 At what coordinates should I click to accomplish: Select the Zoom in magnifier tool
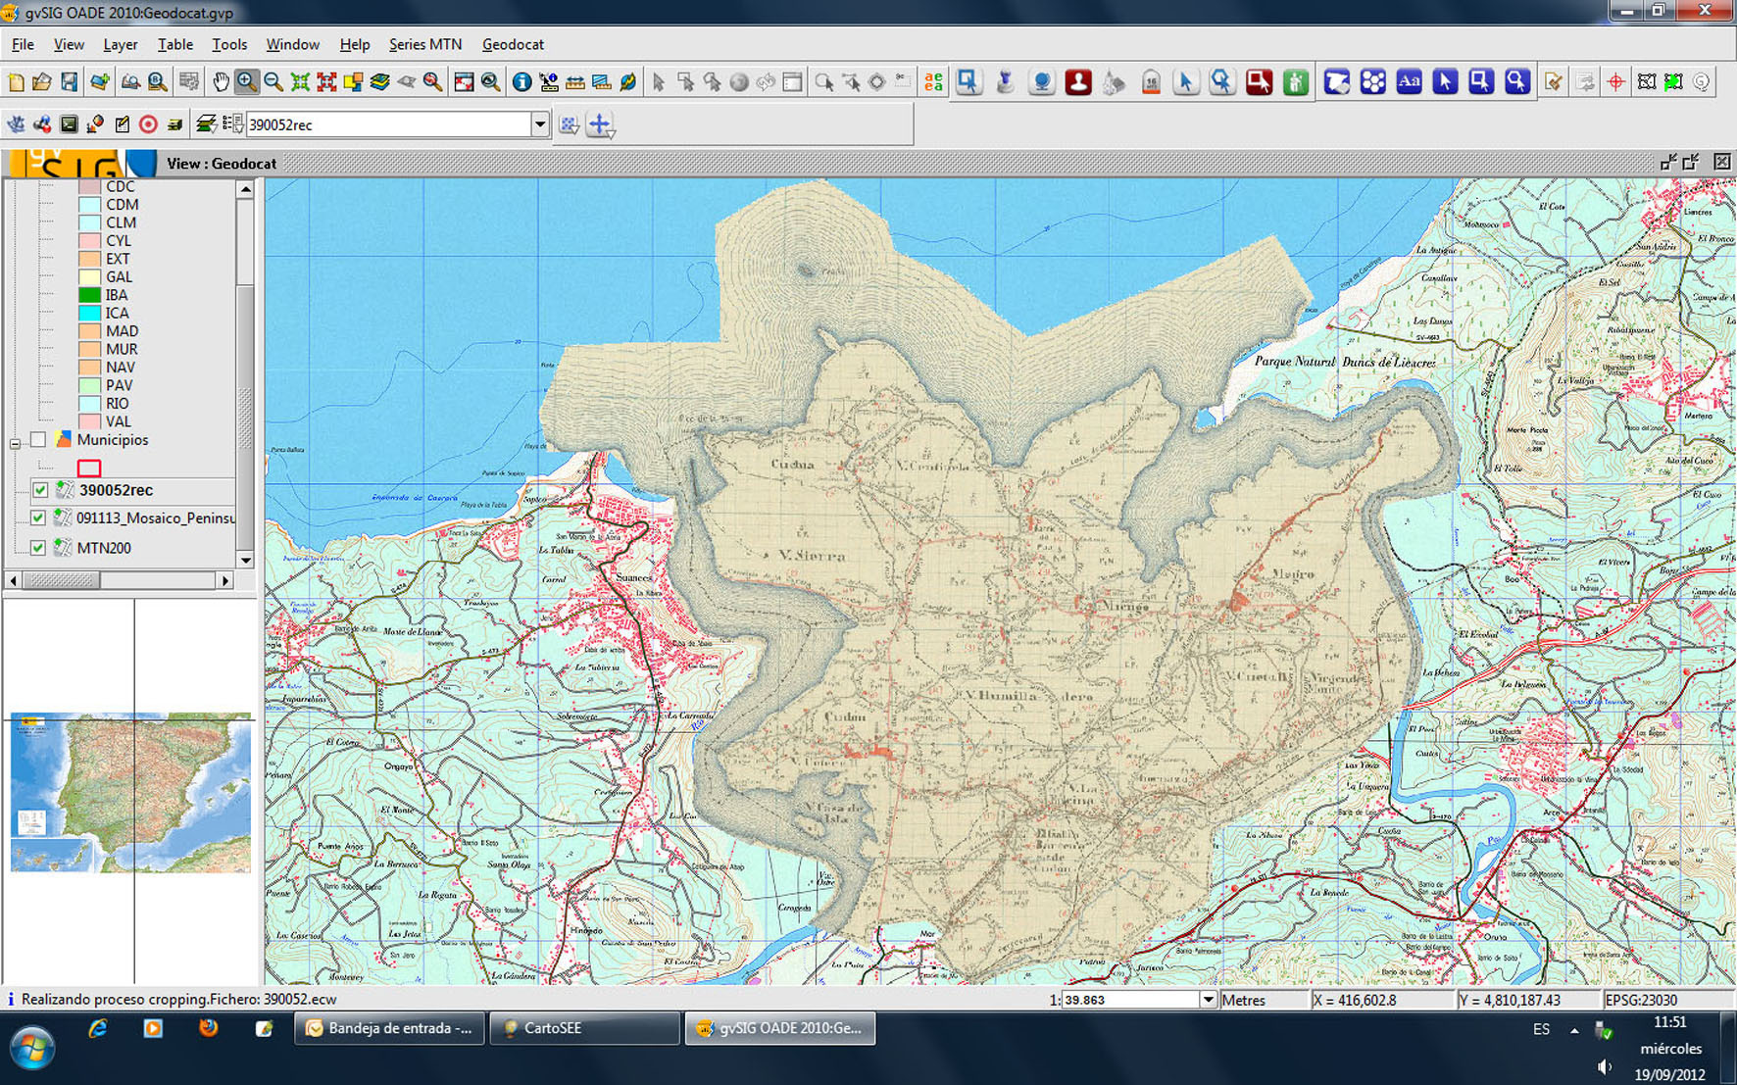pos(246,82)
